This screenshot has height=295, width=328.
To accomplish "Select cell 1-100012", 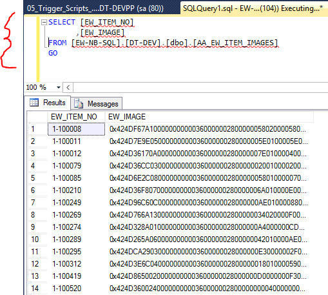I will coord(76,154).
